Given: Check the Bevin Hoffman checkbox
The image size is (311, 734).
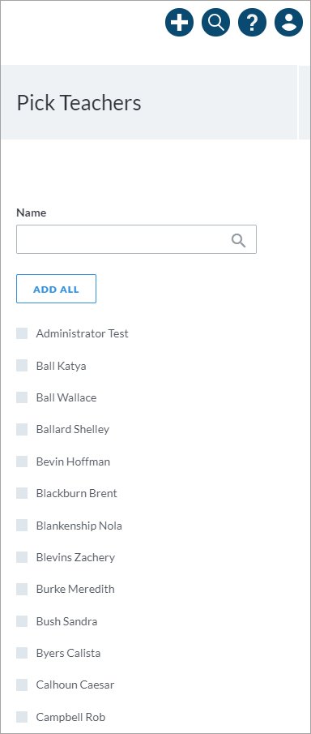Looking at the screenshot, I should [22, 461].
